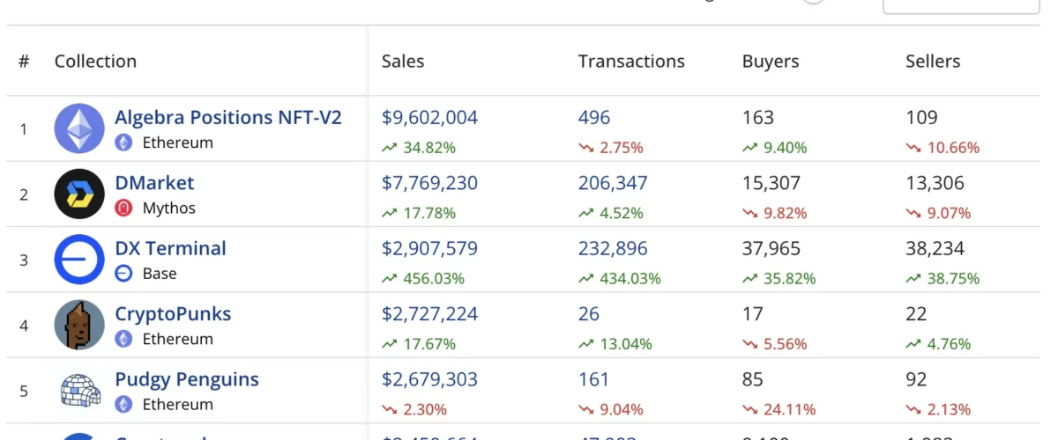Click the CryptoPunks avatar thumbnail
Image resolution: width=1058 pixels, height=440 pixels.
(79, 326)
